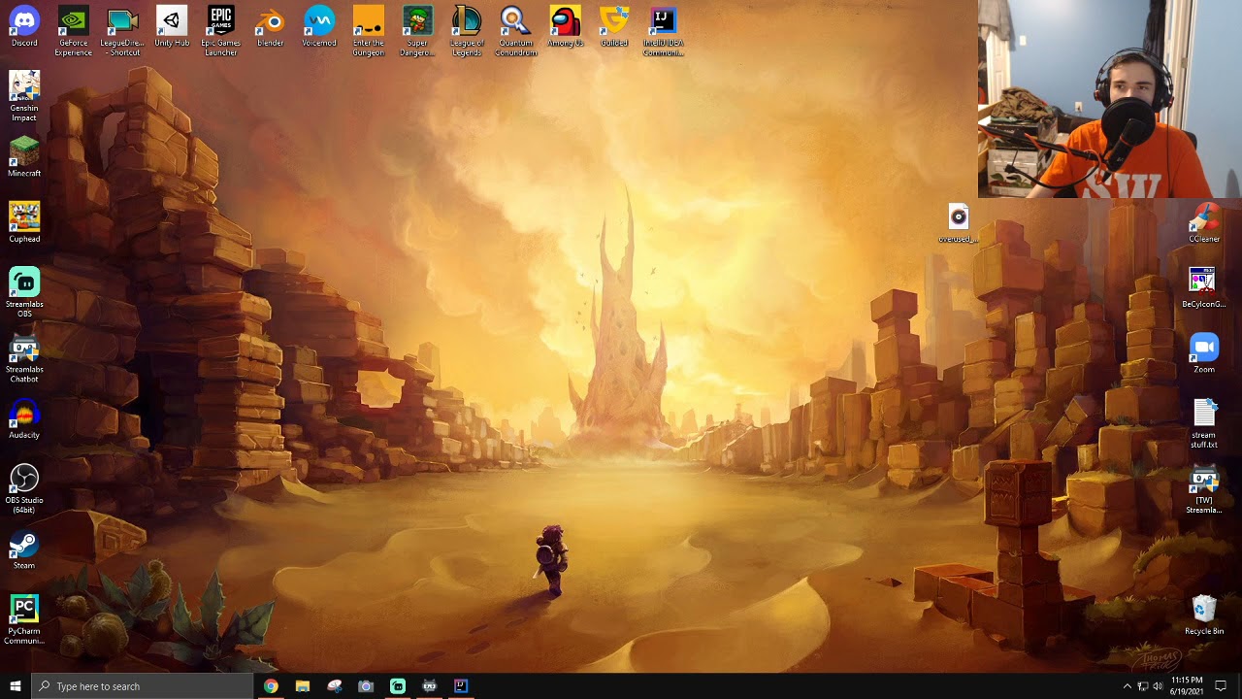
Task: Open the notification Action Center
Action: pos(1221,686)
